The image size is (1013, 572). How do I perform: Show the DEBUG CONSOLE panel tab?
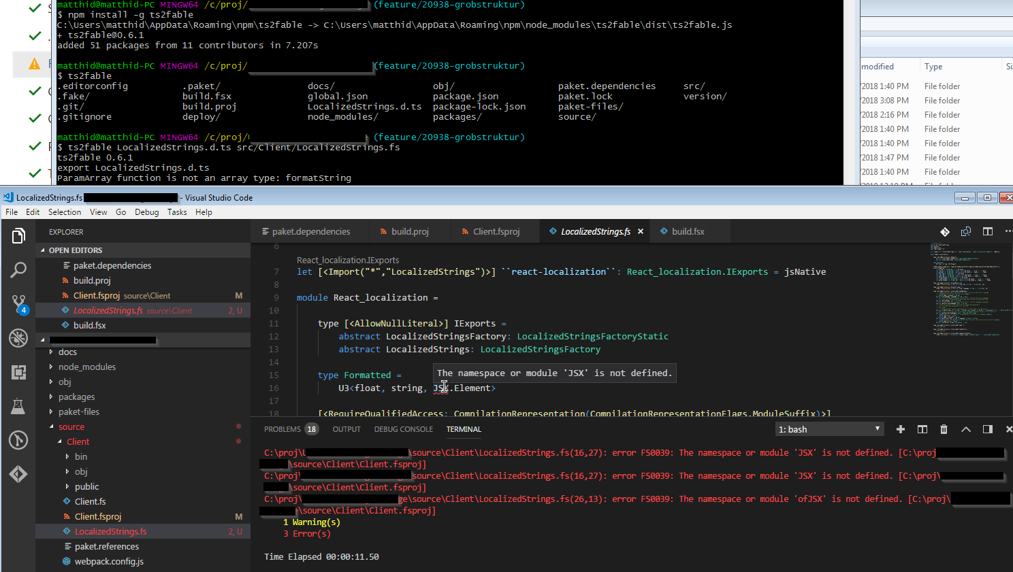(404, 429)
